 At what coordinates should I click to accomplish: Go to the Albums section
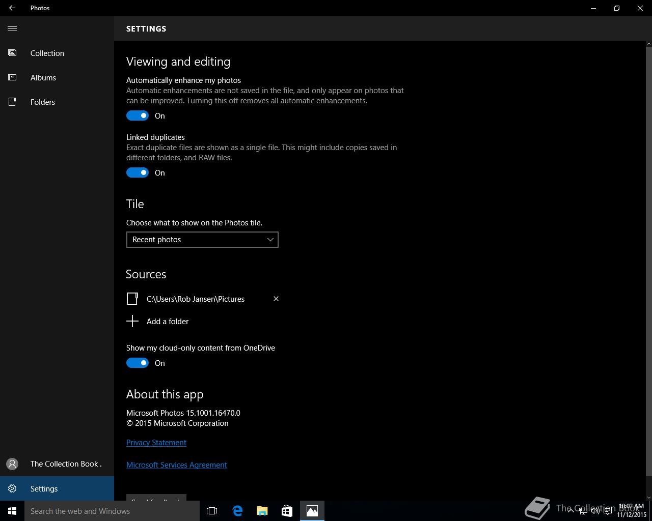point(43,77)
